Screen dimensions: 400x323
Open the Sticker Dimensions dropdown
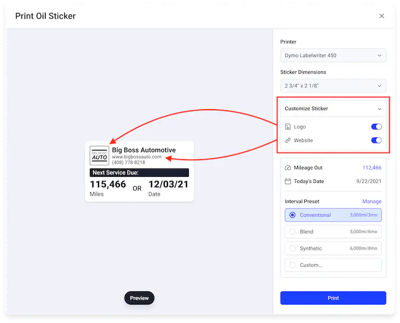(x=333, y=85)
